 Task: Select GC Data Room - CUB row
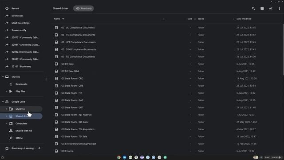coord(167,86)
